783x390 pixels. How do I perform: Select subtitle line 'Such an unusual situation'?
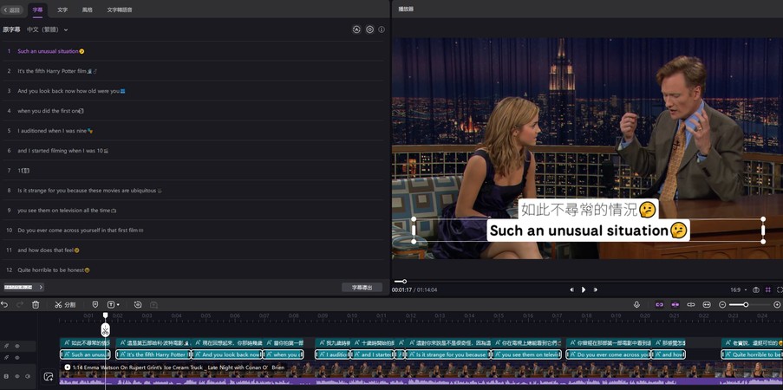193,51
